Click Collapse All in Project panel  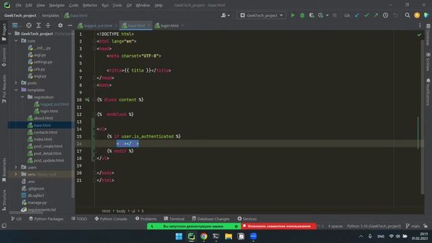coord(48,26)
